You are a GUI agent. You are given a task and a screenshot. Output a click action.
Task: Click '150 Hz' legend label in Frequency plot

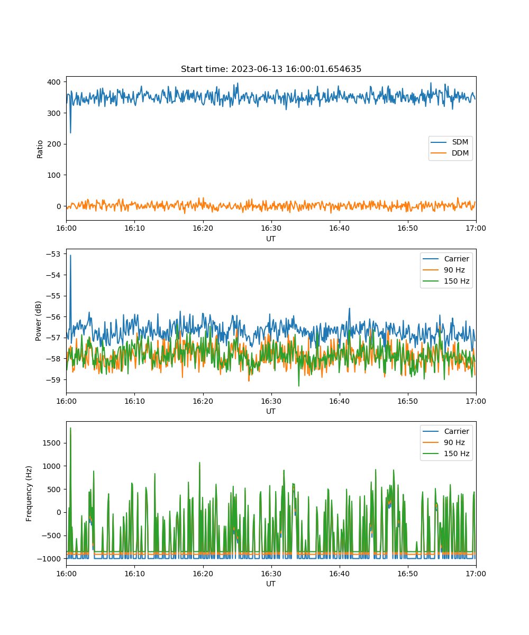coord(457,453)
